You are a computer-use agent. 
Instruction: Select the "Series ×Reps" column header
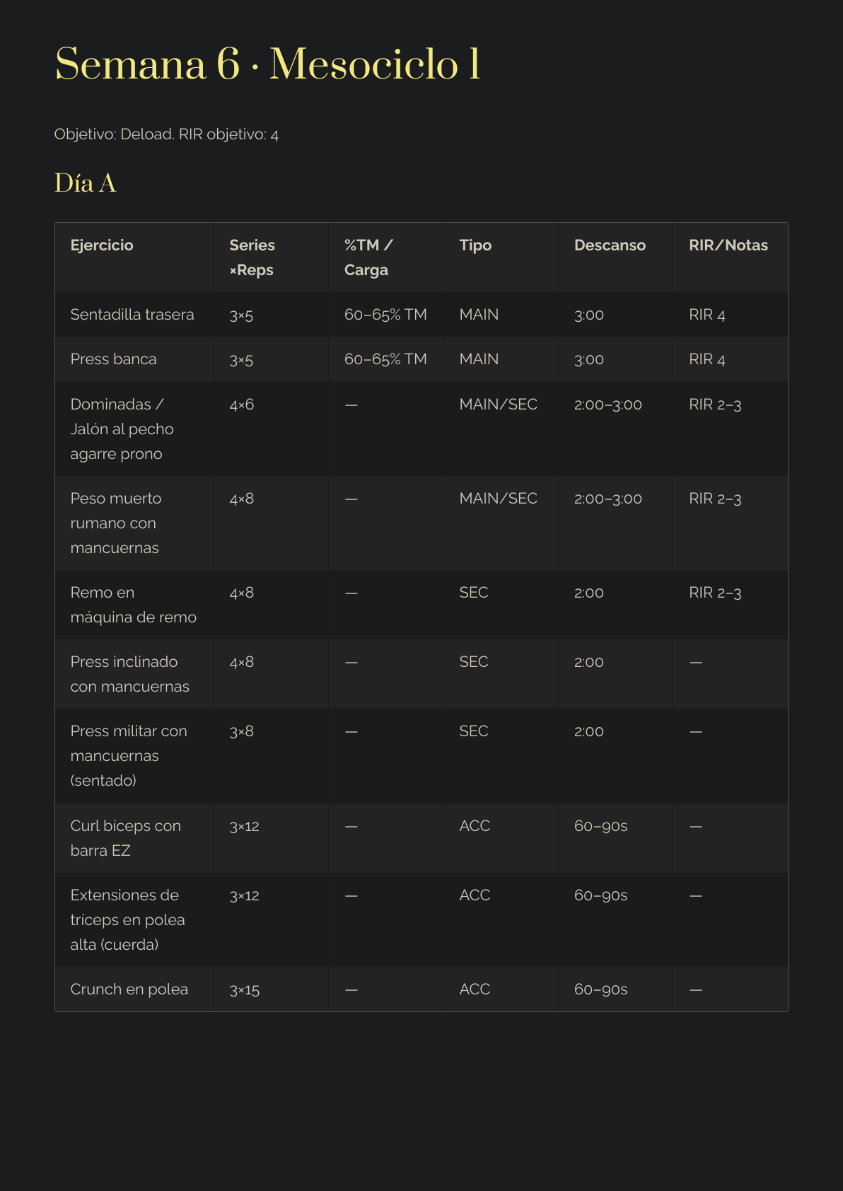[252, 257]
